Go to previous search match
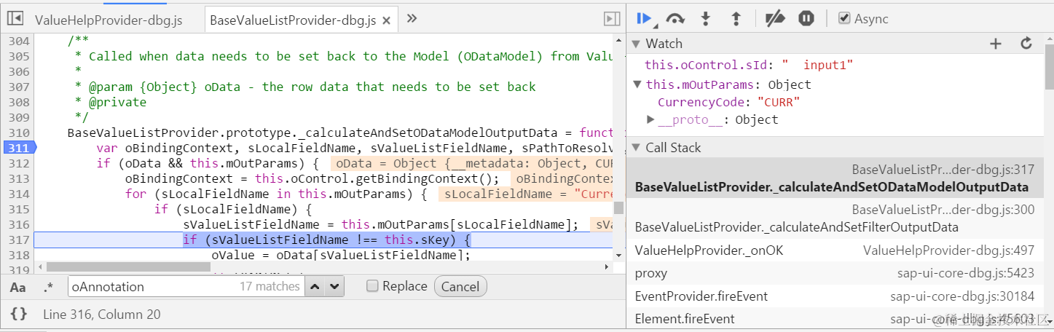Viewport: 1054px width, 332px height. pyautogui.click(x=315, y=287)
